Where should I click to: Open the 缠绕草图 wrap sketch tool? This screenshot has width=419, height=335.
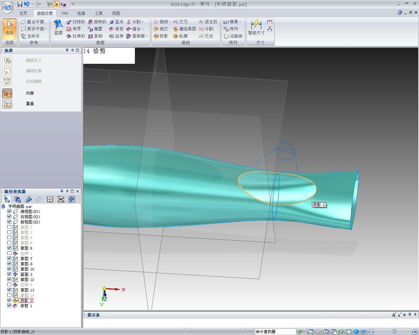(185, 29)
